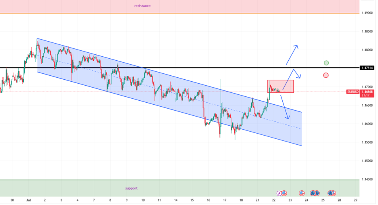This screenshot has width=378, height=205.
Task: Click the 1.16500 price axis value
Action: click(367, 105)
